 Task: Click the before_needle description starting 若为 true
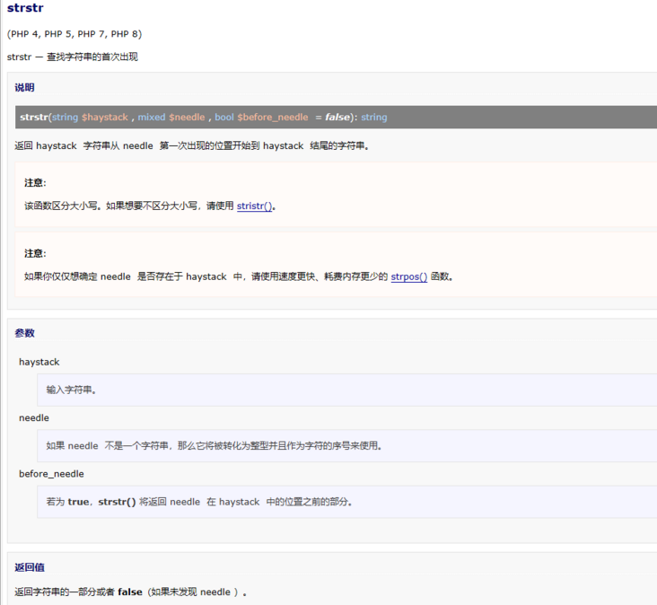pos(199,502)
